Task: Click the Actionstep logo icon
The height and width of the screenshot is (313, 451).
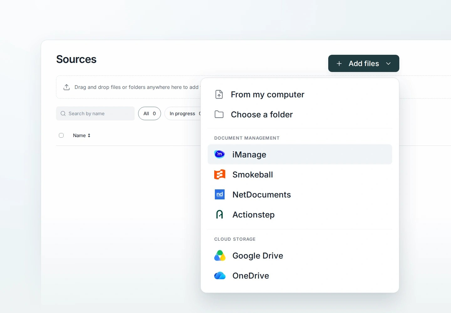Action: 220,214
